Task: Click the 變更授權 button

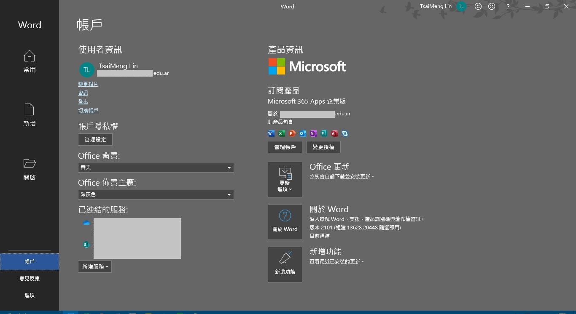Action: 323,147
